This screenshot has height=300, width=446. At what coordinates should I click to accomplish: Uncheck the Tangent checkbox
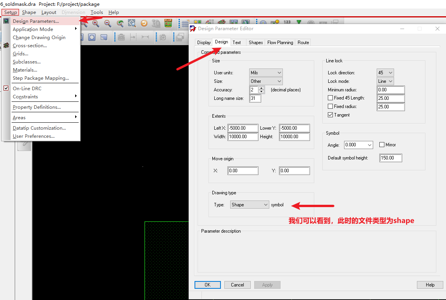tap(330, 115)
